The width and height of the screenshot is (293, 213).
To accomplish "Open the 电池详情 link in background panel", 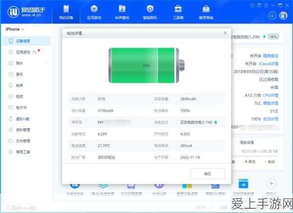I will pyautogui.click(x=271, y=119).
